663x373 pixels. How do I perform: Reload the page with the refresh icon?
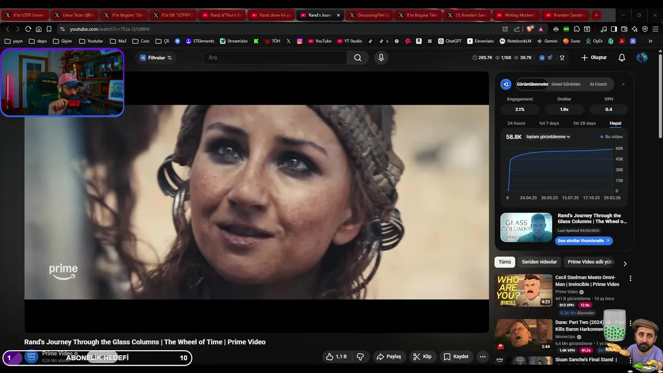click(x=28, y=29)
